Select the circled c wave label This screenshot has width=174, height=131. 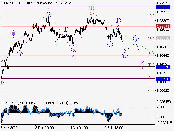[x=74, y=50]
